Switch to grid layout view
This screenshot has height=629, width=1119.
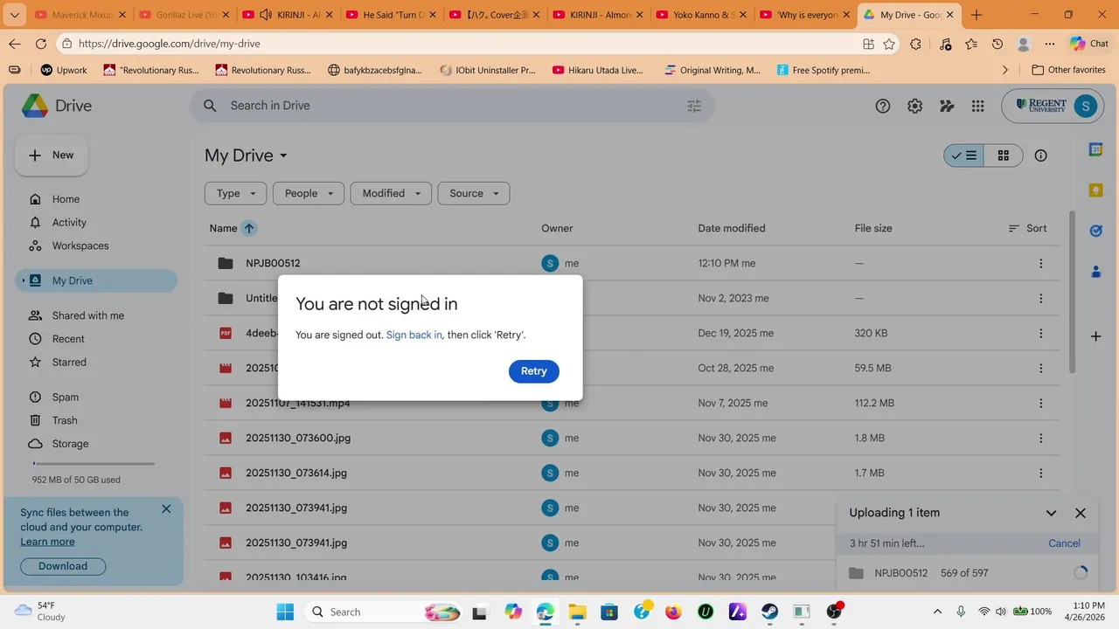tap(1004, 156)
